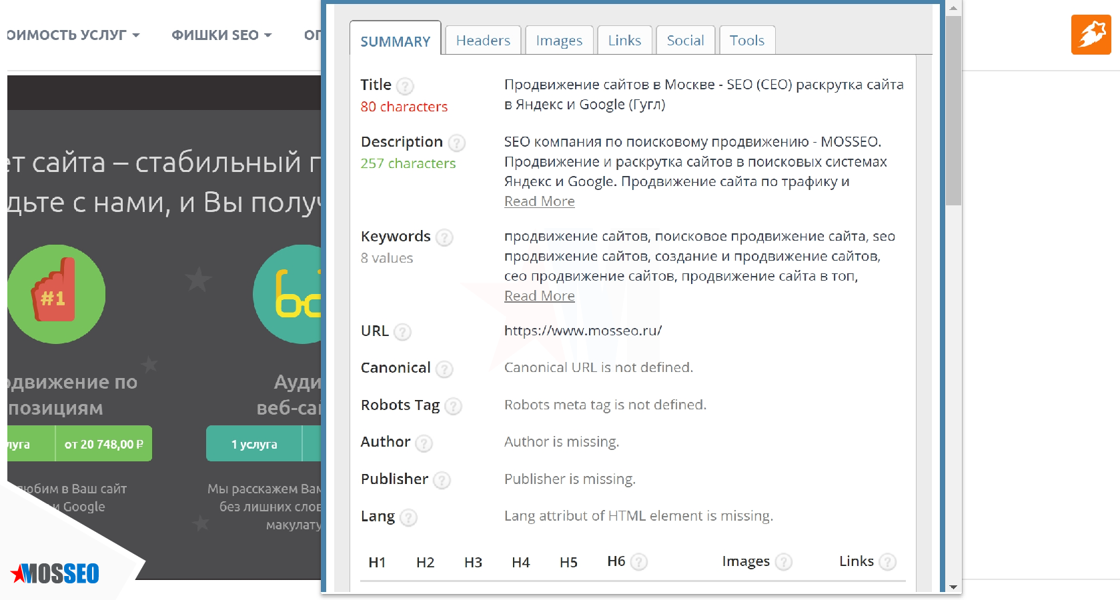Click Read More under Keywords text
Screen dimensions: 1120x600
coord(539,296)
